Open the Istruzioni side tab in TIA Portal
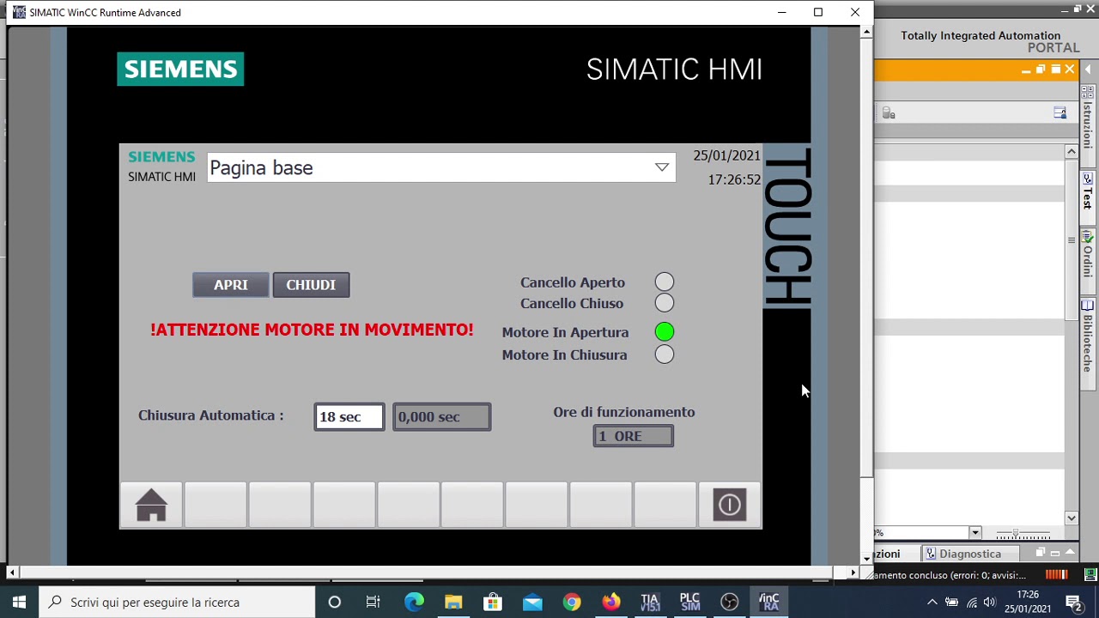 tap(1087, 125)
